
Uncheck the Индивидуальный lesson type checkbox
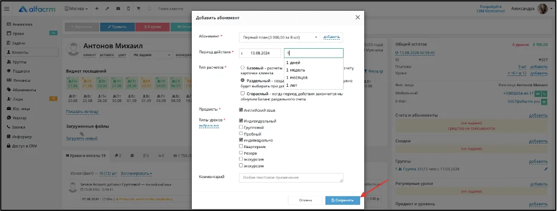(x=241, y=121)
